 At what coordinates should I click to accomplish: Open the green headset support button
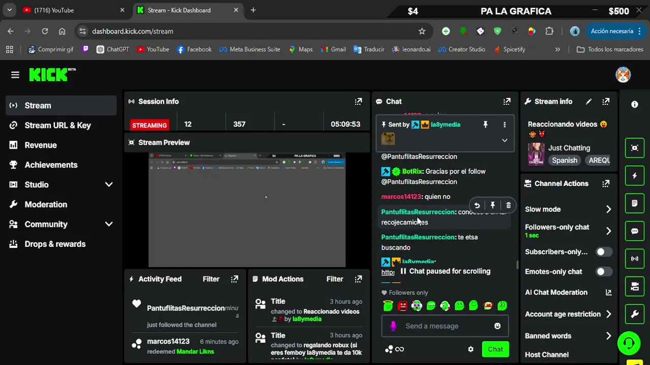(629, 344)
